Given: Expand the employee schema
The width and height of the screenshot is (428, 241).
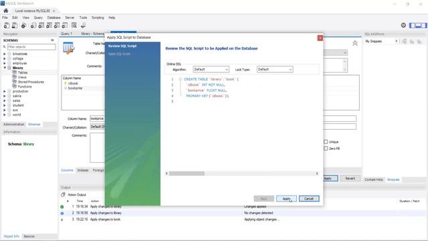Looking at the screenshot, I should pos(5,63).
